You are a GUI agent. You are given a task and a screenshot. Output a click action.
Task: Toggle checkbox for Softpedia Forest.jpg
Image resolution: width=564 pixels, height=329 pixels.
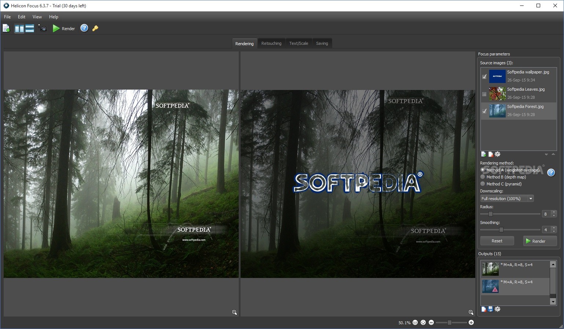(484, 111)
